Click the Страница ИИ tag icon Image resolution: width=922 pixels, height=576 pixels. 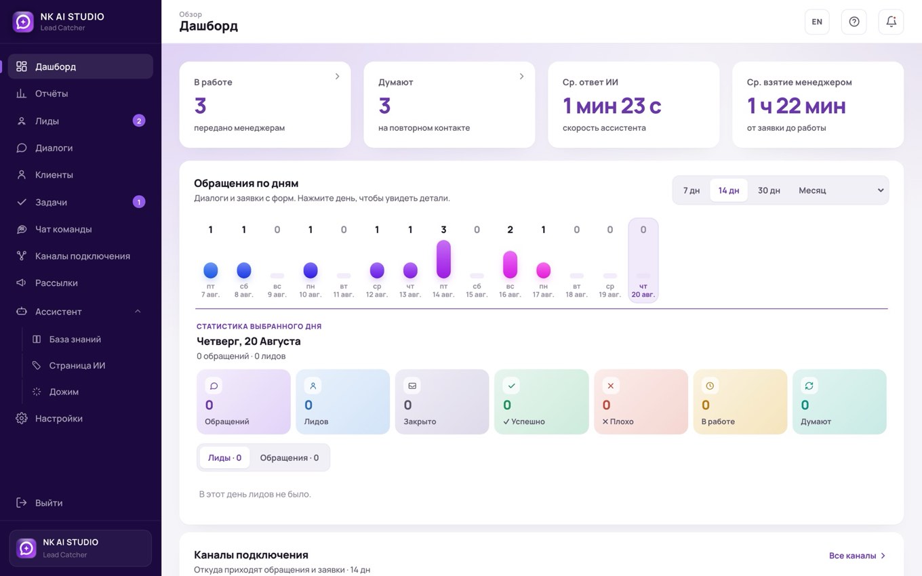[x=37, y=365]
